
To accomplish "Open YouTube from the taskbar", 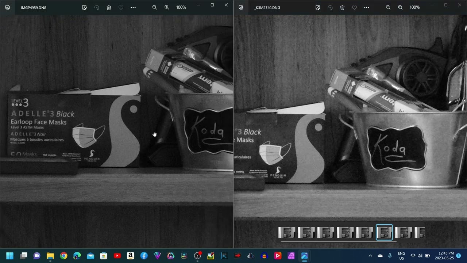I will (x=117, y=256).
